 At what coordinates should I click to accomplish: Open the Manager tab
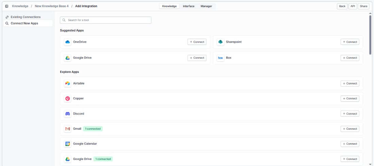(206, 6)
